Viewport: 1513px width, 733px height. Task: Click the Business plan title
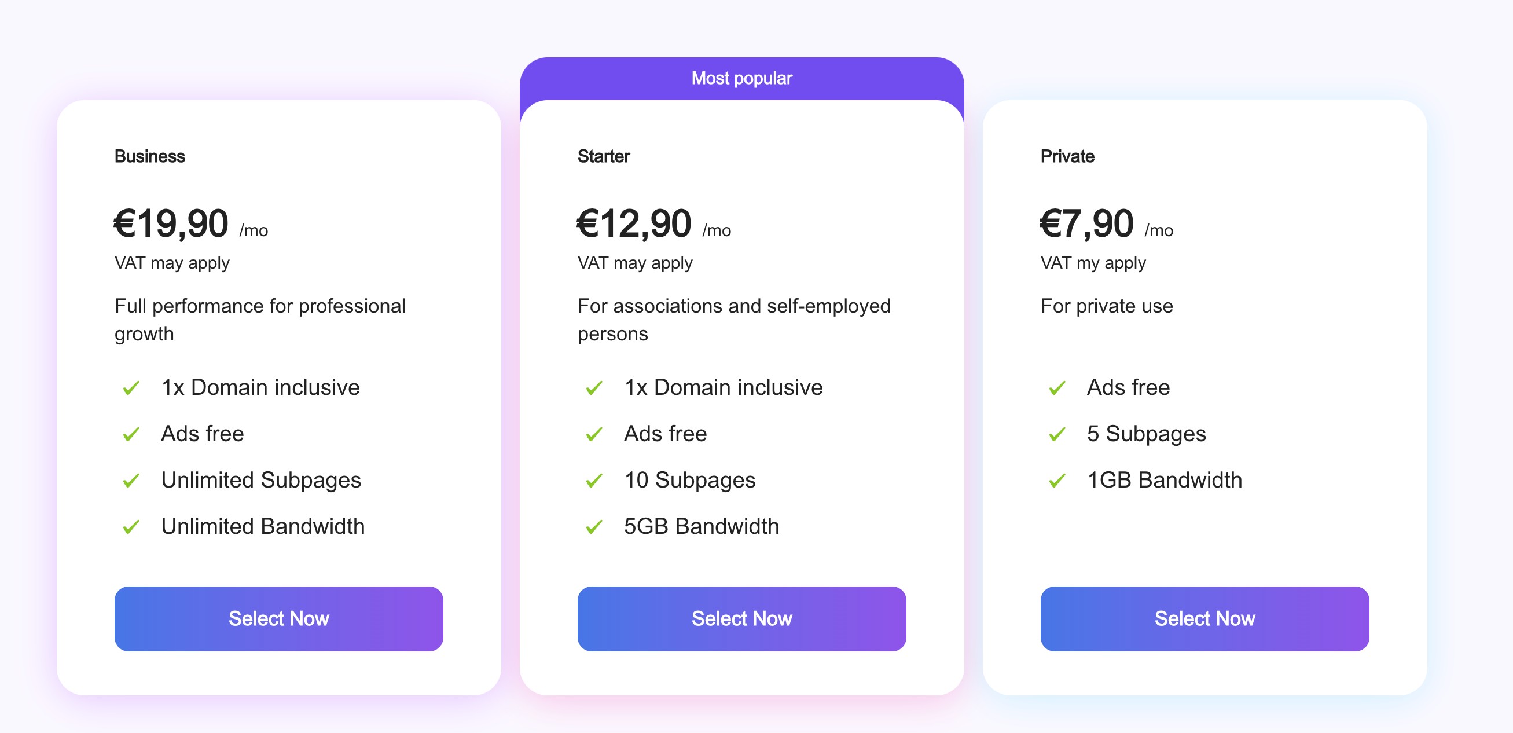coord(149,156)
